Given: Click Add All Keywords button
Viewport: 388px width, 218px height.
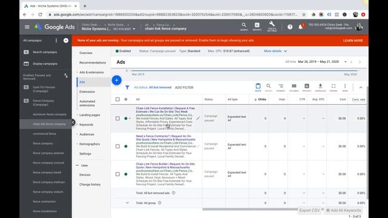Looking at the screenshot, I should [344, 210].
